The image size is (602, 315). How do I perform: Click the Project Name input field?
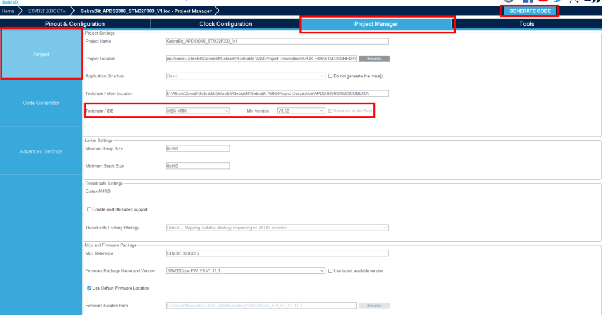click(x=277, y=41)
